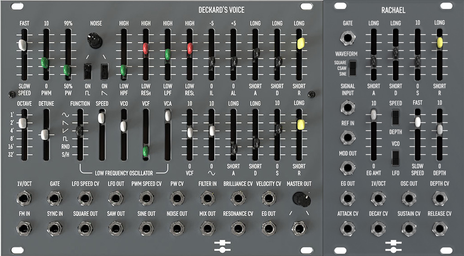Toggle the sawtooth wave ON switch
Screen dimensions: 464x256
[105, 71]
